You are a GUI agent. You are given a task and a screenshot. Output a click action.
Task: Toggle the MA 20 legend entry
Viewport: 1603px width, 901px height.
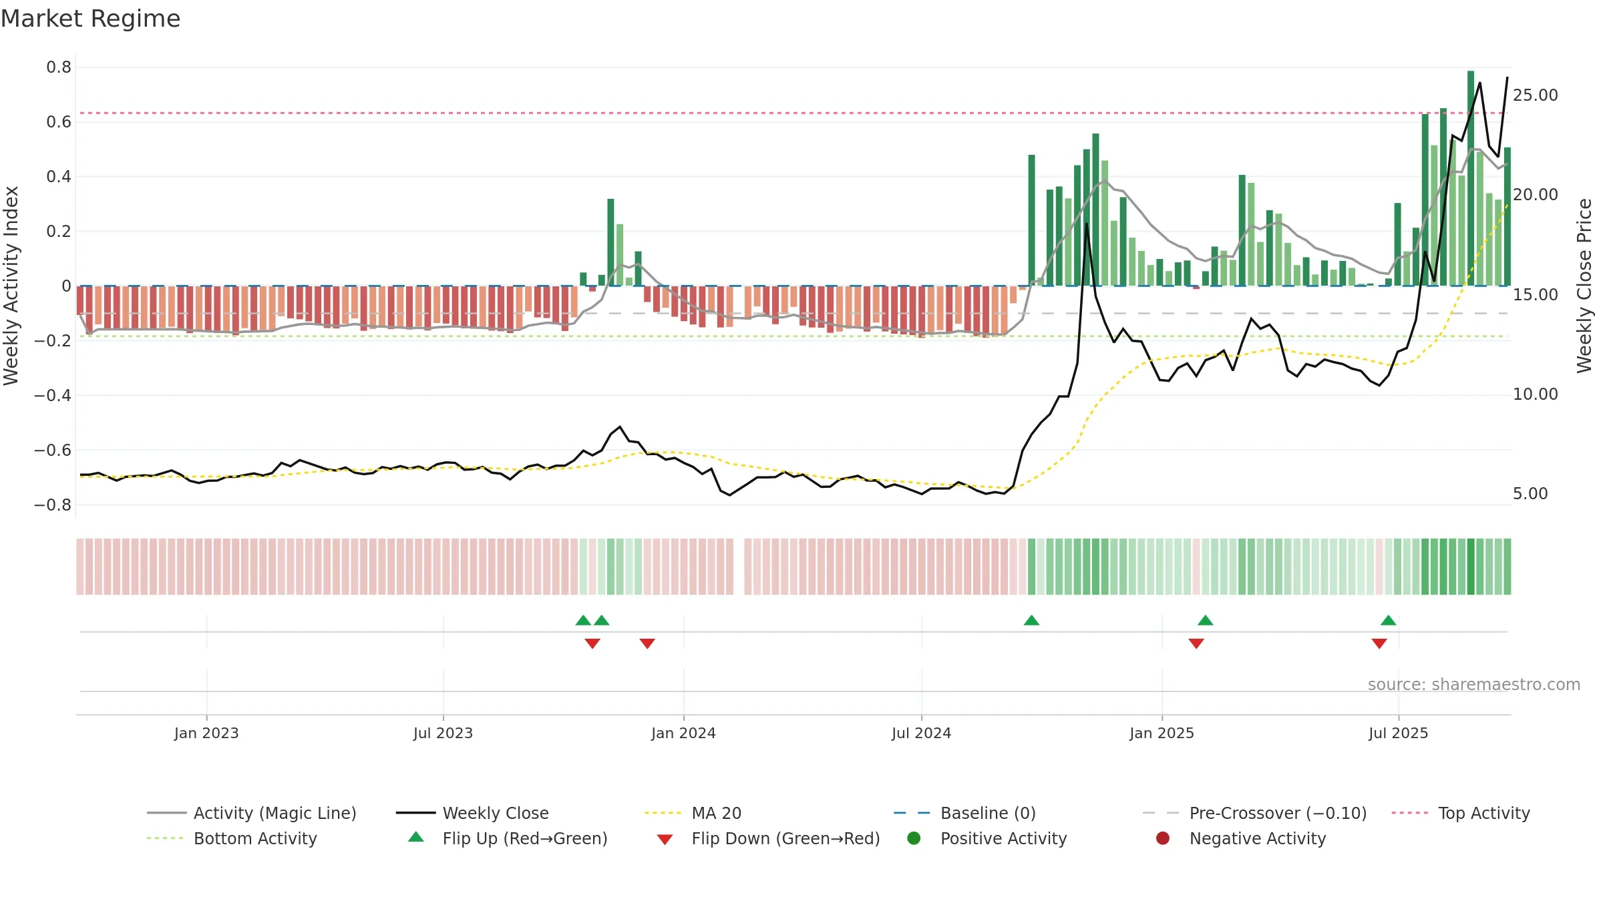click(x=693, y=813)
